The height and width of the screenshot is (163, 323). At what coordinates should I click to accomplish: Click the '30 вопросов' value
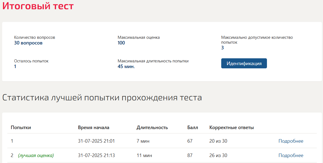coord(28,43)
